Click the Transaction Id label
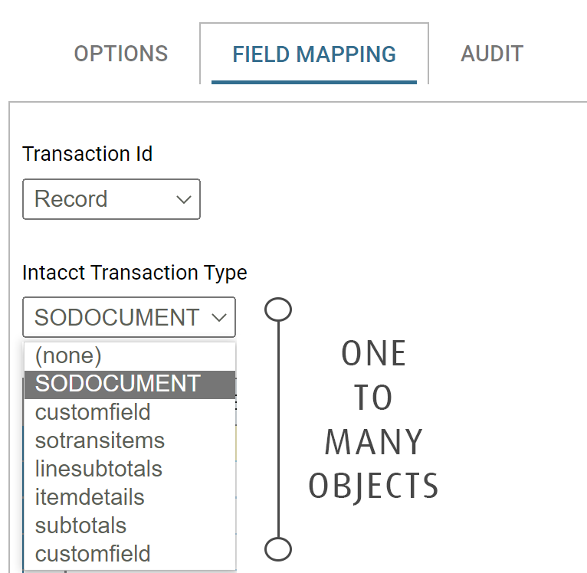 tap(87, 154)
